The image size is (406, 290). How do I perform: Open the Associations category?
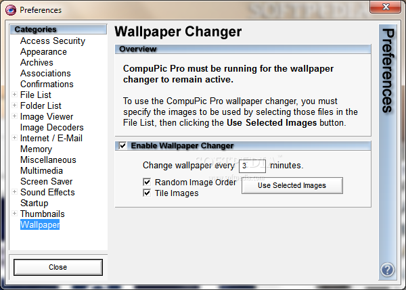click(x=45, y=73)
